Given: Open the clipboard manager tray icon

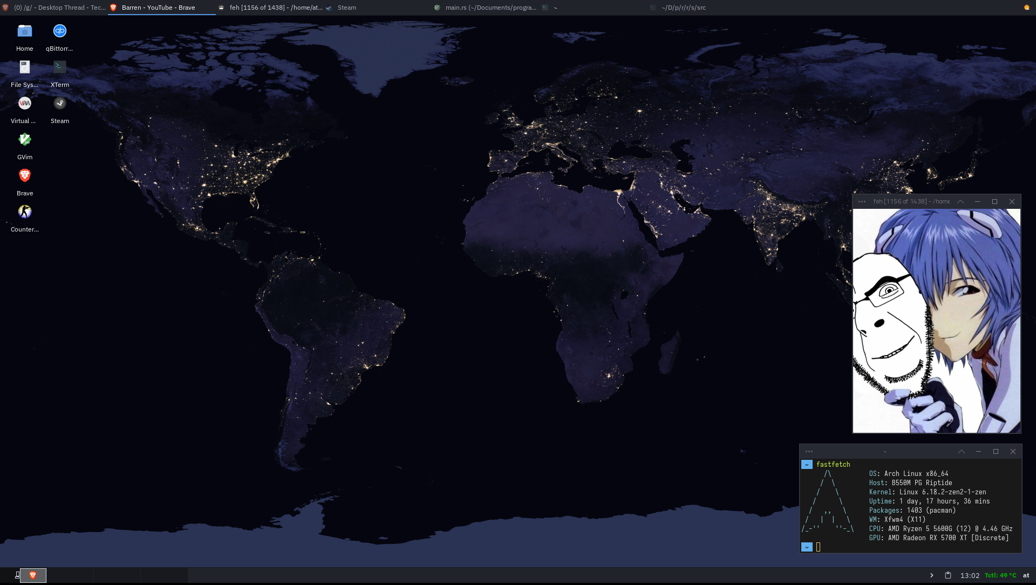Looking at the screenshot, I should (948, 575).
